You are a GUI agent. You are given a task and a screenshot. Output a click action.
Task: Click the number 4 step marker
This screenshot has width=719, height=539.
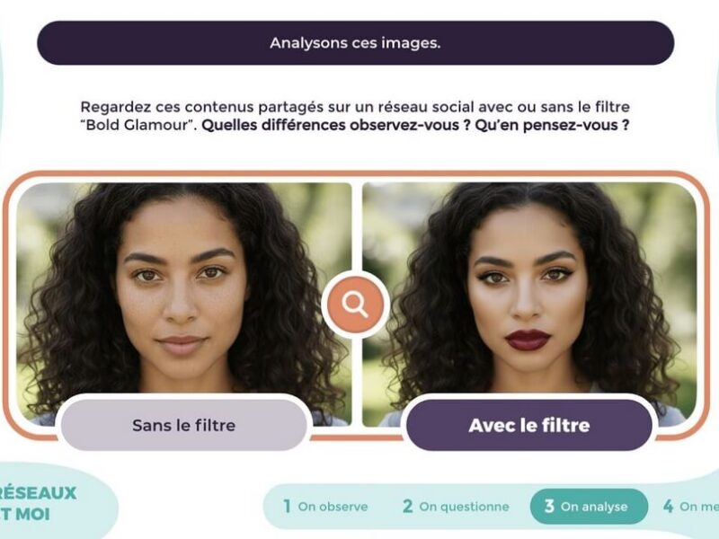[668, 507]
